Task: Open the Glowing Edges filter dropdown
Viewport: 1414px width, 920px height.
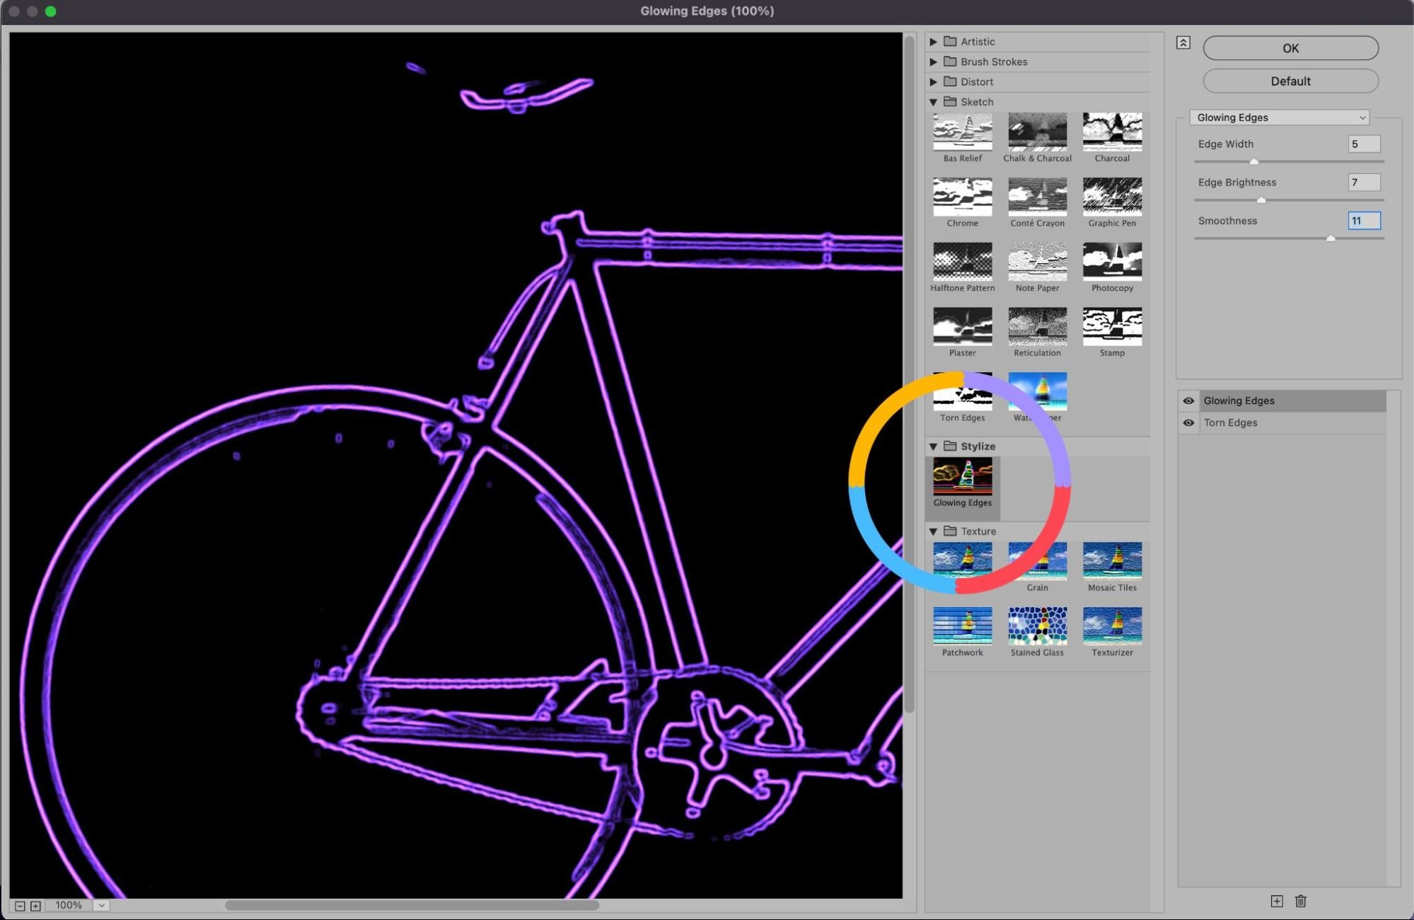Action: point(1279,117)
